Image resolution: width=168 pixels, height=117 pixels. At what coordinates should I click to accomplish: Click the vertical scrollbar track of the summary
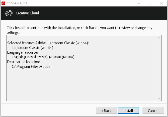159,68
